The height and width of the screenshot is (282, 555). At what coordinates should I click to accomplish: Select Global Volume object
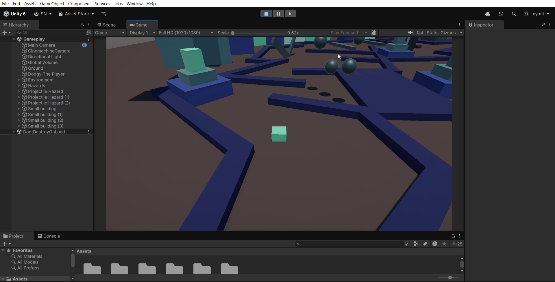tap(43, 62)
